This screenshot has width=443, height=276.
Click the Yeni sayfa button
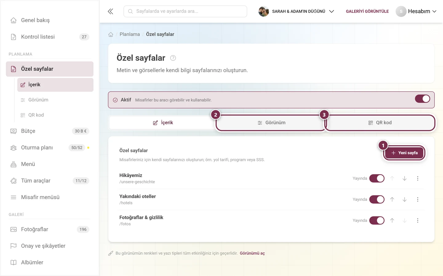(x=404, y=153)
